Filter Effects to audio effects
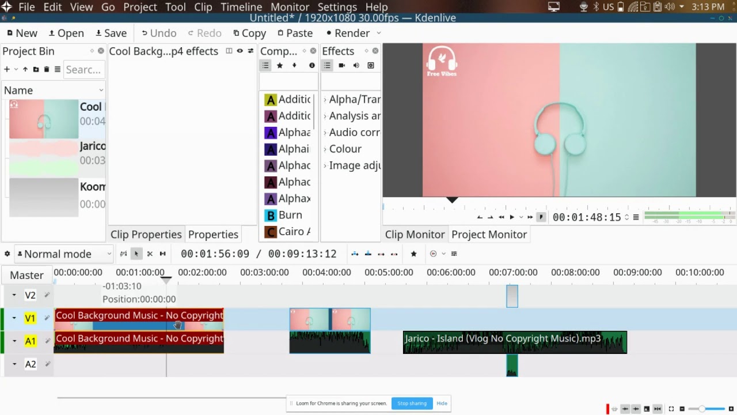Screen dimensions: 737x415 click(x=356, y=65)
